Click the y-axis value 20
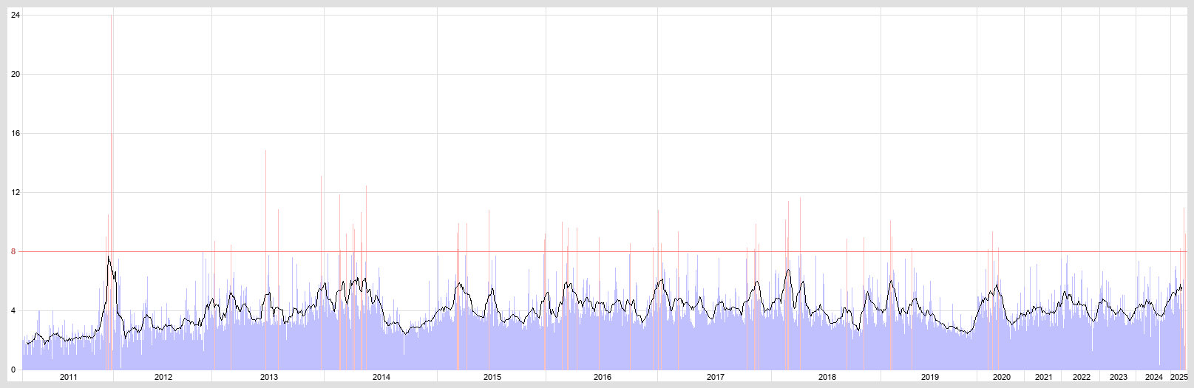This screenshot has height=388, width=1194. 16,74
